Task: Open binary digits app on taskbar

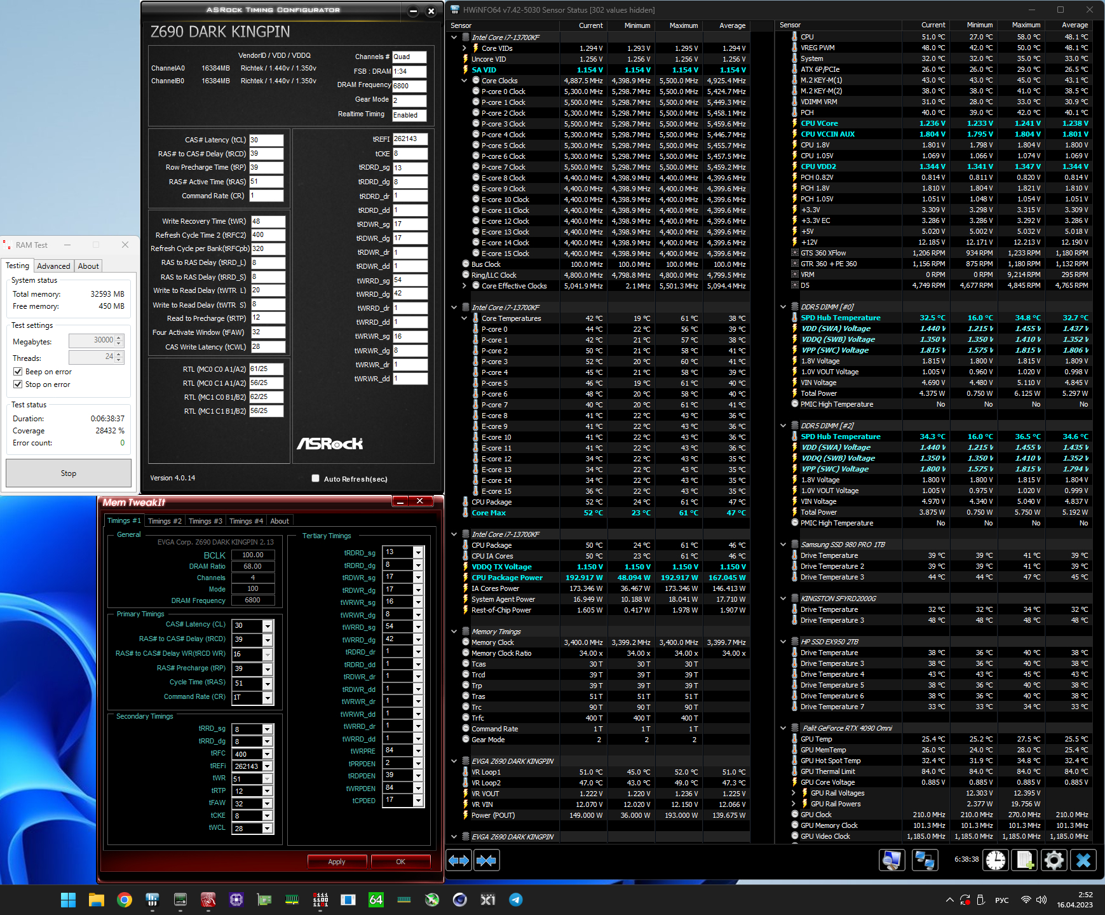Action: (x=320, y=900)
